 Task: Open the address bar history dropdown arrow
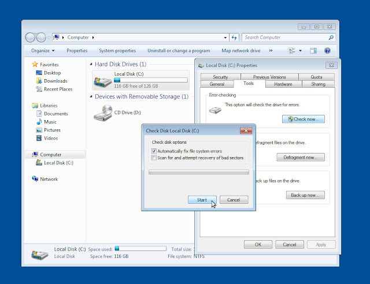coord(225,38)
